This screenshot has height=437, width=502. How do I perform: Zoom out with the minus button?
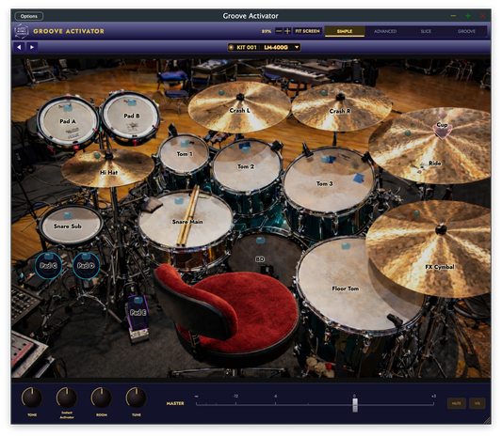tap(279, 31)
